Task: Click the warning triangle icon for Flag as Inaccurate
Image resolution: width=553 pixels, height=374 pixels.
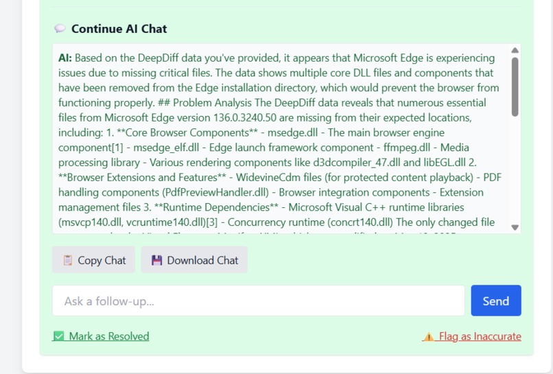Action: 429,336
